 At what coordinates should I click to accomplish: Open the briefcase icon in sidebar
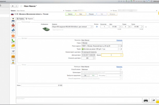[x=13, y=57]
